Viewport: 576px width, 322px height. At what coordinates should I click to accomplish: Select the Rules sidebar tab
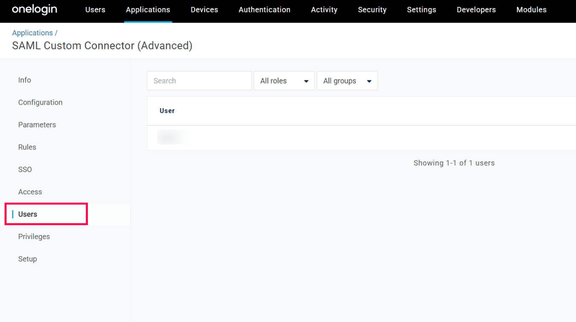click(x=27, y=147)
